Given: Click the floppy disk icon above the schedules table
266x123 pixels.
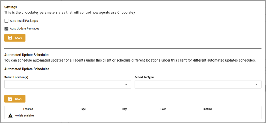Looking at the screenshot, I should 10,99.
